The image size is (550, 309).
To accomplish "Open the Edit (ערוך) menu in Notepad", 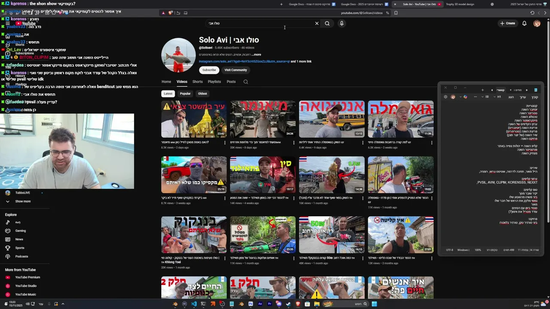I will (x=522, y=97).
